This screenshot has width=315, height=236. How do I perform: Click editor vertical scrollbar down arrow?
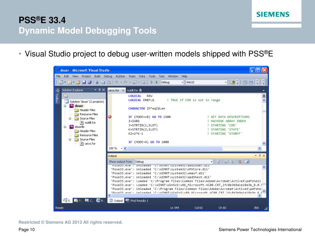click(264, 144)
